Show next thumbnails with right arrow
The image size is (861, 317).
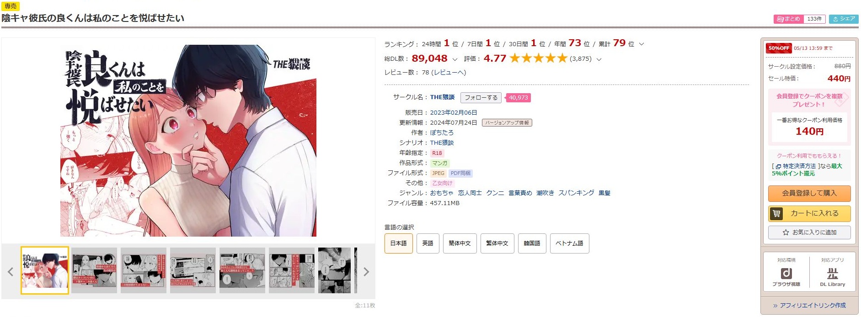pos(366,272)
